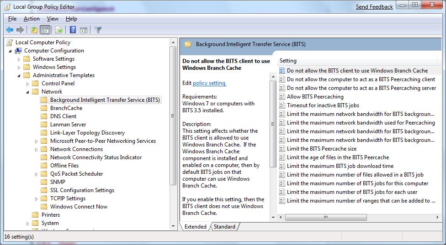Click the Forward arrow toolbar icon
The width and height of the screenshot is (446, 245).
point(20,30)
